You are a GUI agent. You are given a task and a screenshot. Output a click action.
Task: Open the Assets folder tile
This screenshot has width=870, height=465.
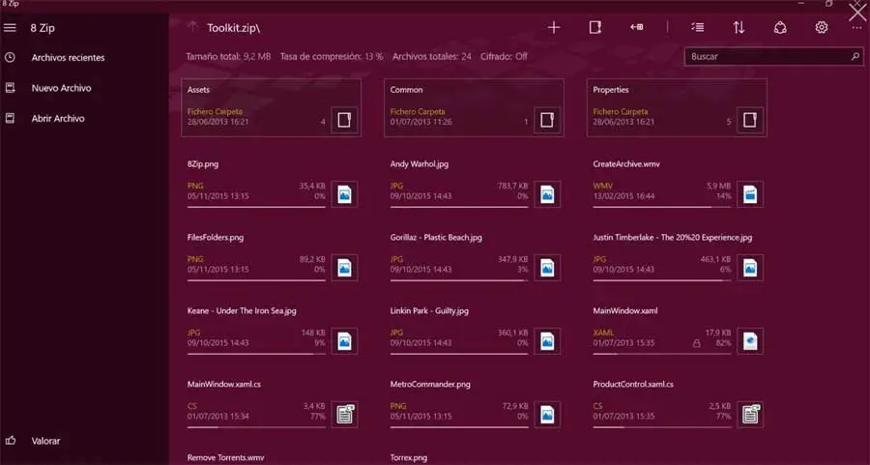tap(272, 107)
